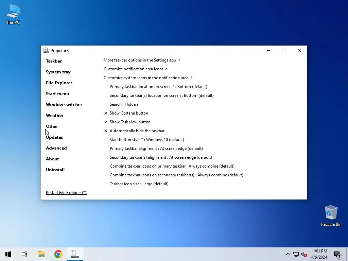This screenshot has width=348, height=261.
Task: Open the Search : Hidden option
Action: point(124,104)
